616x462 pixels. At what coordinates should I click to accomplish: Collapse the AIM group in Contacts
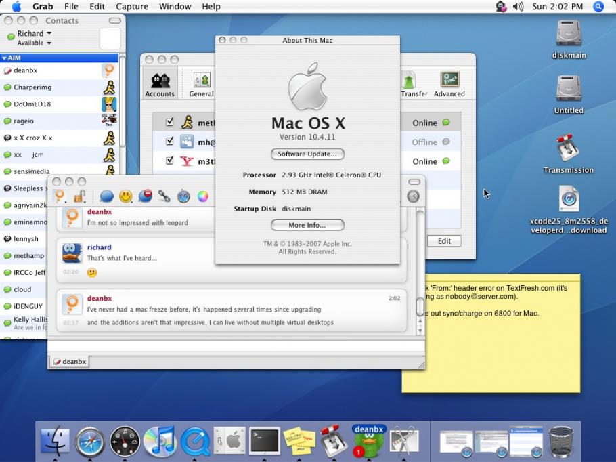[x=4, y=58]
